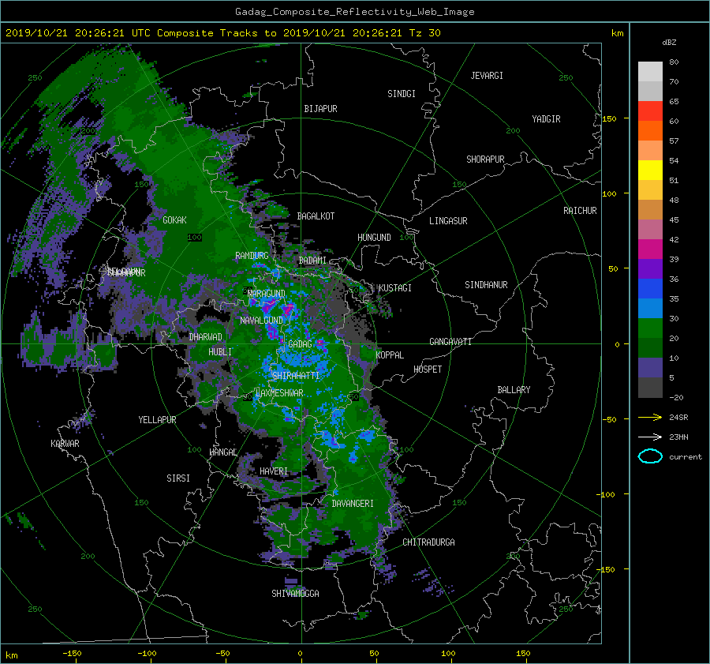Viewport: 710px width, 664px height.
Task: Click the SINDGI city label
Action: click(x=402, y=93)
